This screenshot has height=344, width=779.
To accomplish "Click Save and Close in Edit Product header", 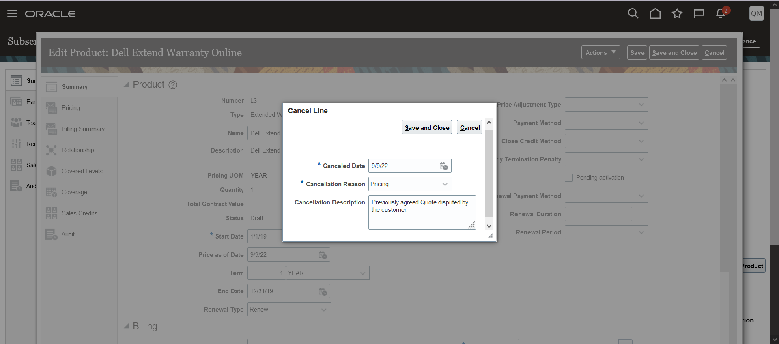I will pos(674,53).
